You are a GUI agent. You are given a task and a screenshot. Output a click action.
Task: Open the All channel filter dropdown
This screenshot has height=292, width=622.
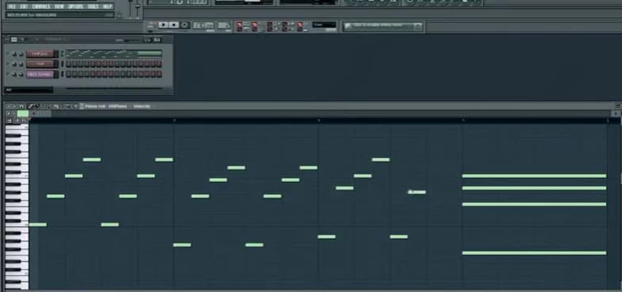coord(28,90)
